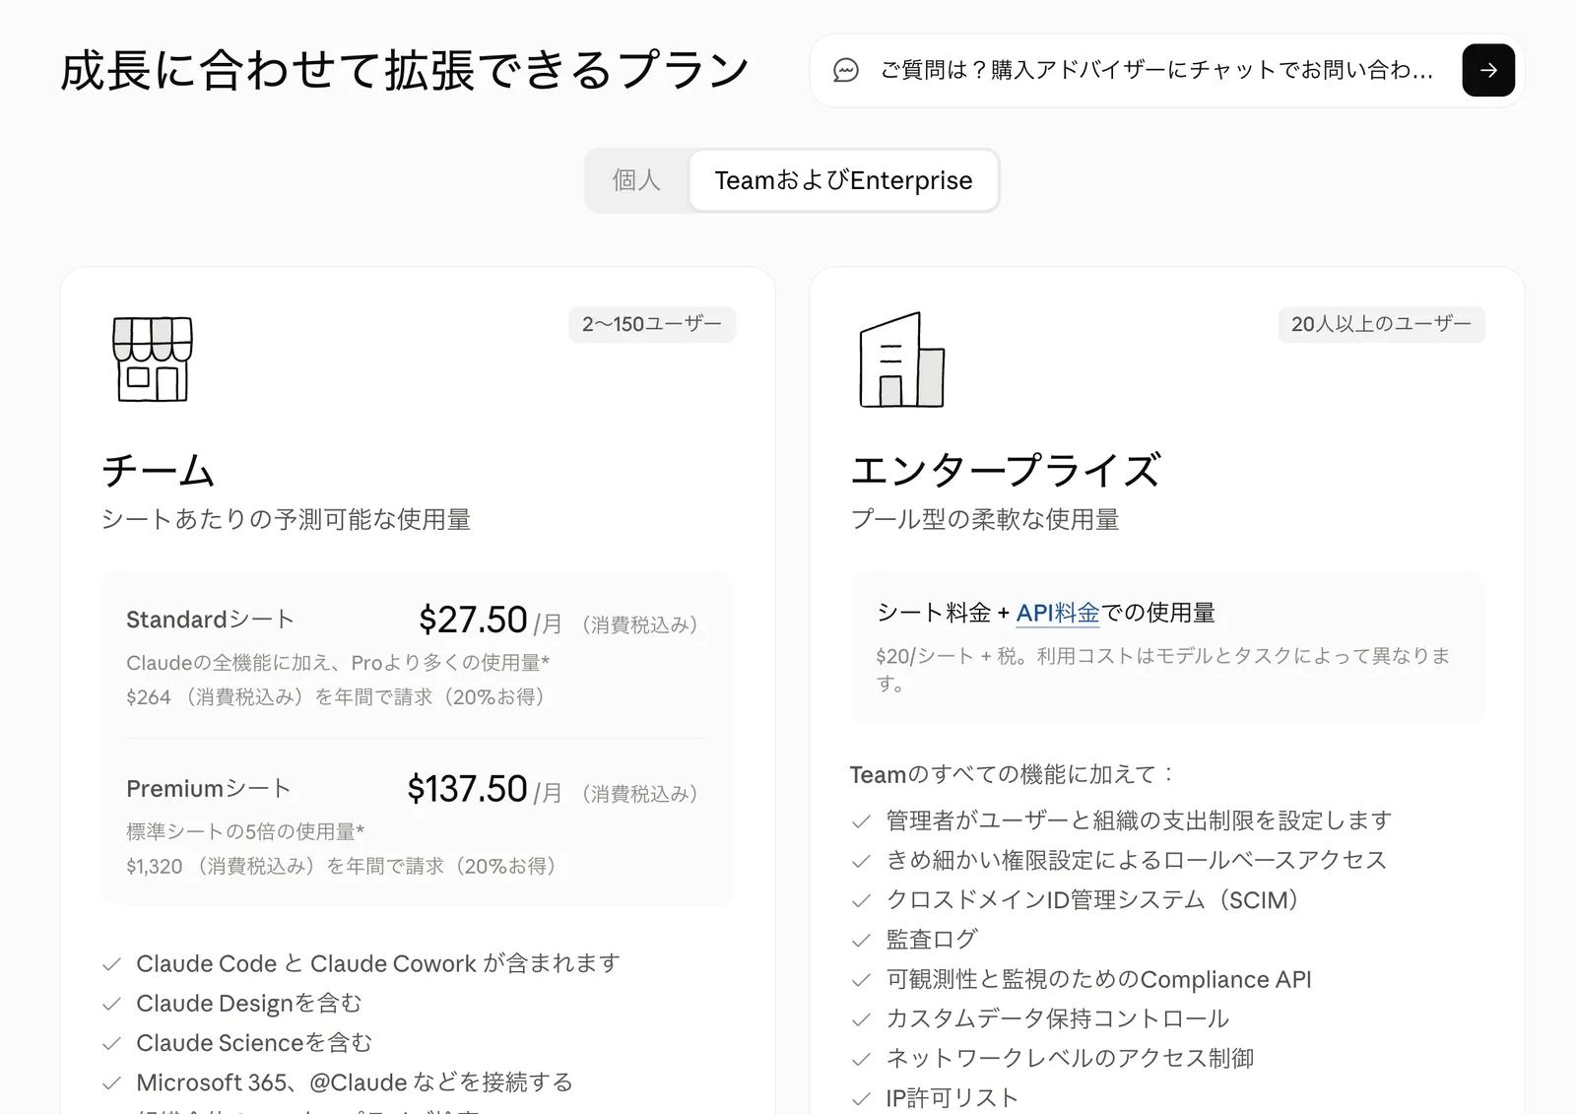Click the Claude Code と Claude Cowork feature text
The width and height of the screenshot is (1576, 1114).
[x=378, y=963]
